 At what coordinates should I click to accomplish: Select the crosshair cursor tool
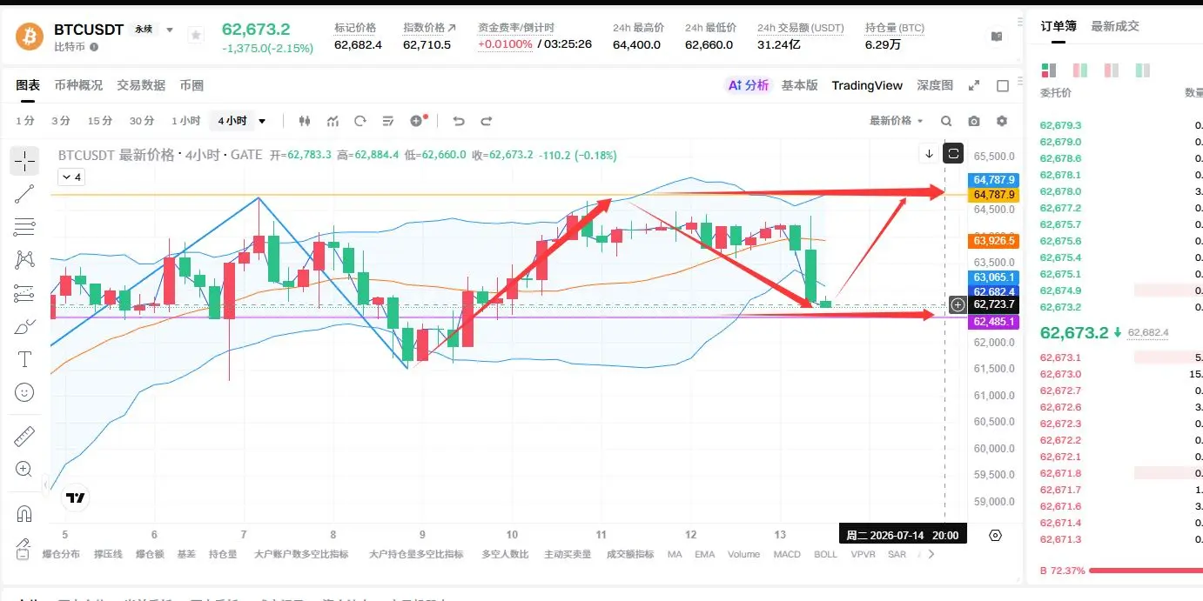click(x=25, y=160)
